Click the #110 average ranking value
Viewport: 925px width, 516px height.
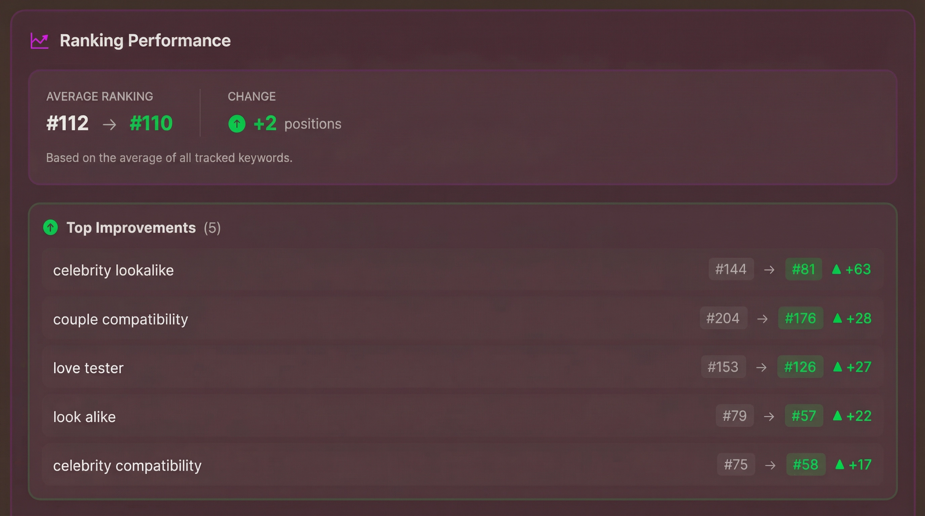click(x=151, y=123)
